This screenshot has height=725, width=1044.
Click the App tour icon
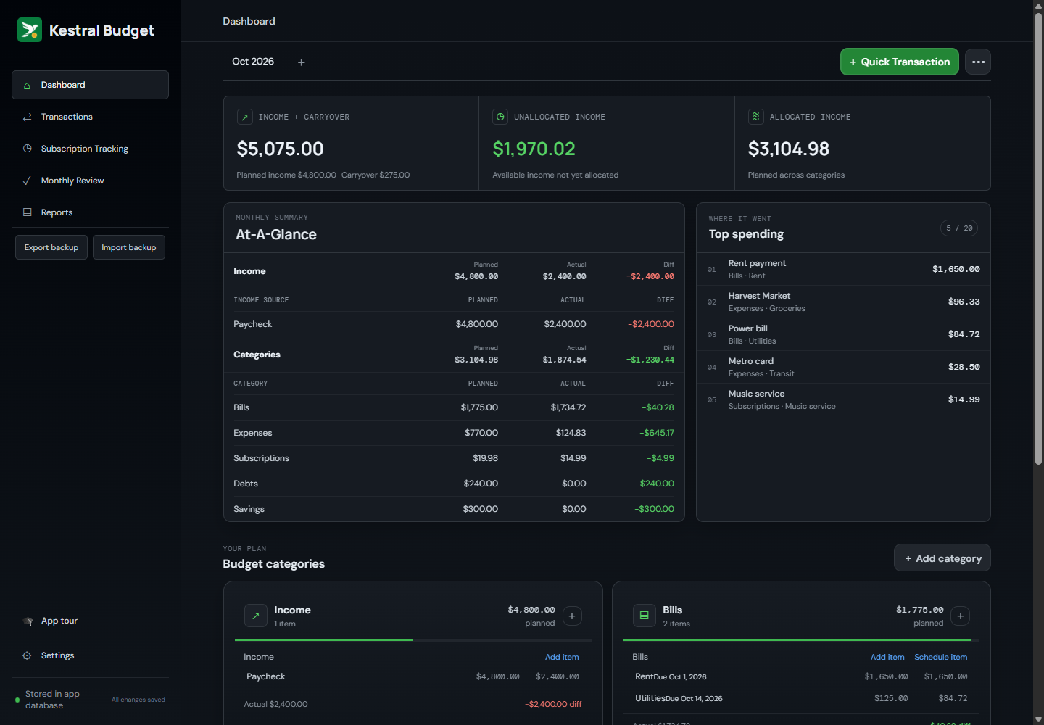(x=28, y=621)
